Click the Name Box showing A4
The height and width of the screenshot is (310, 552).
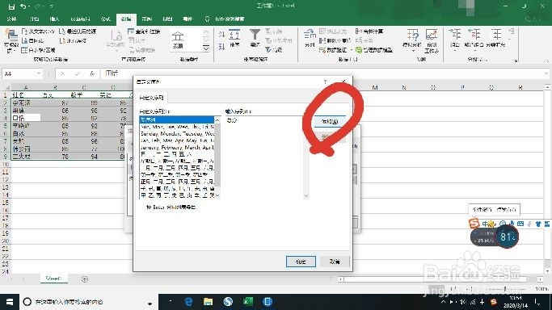[x=19, y=73]
